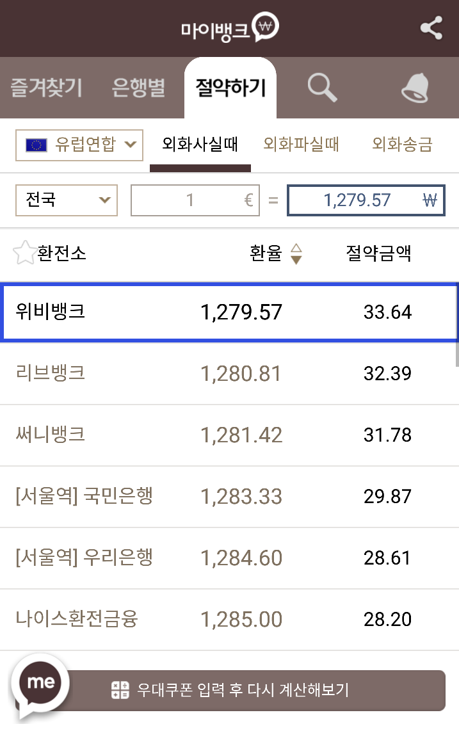The height and width of the screenshot is (731, 459).
Task: Click the EU flag icon
Action: point(36,145)
